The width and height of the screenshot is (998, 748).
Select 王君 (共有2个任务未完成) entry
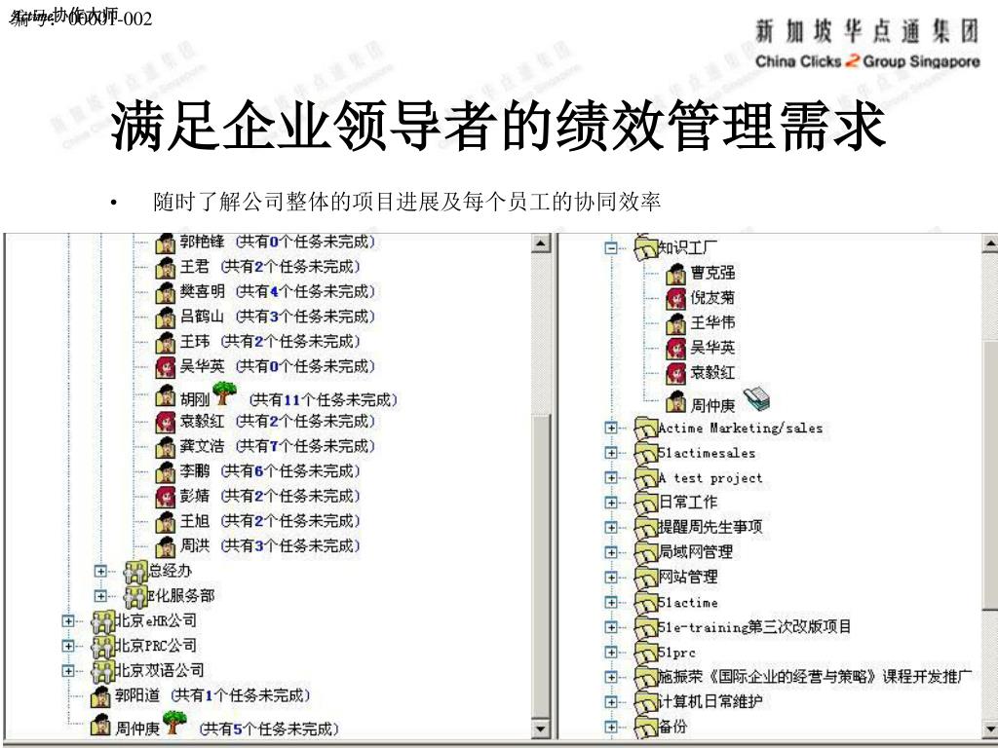(270, 267)
